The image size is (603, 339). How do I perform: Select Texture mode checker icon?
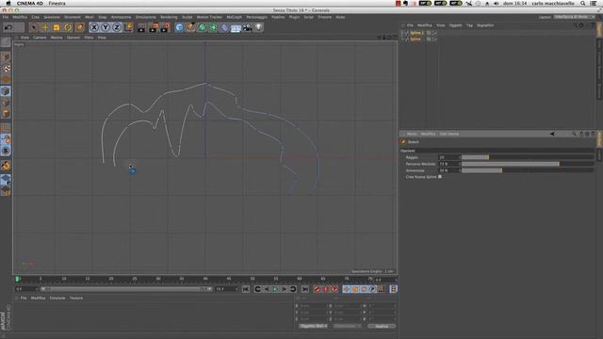click(6, 69)
